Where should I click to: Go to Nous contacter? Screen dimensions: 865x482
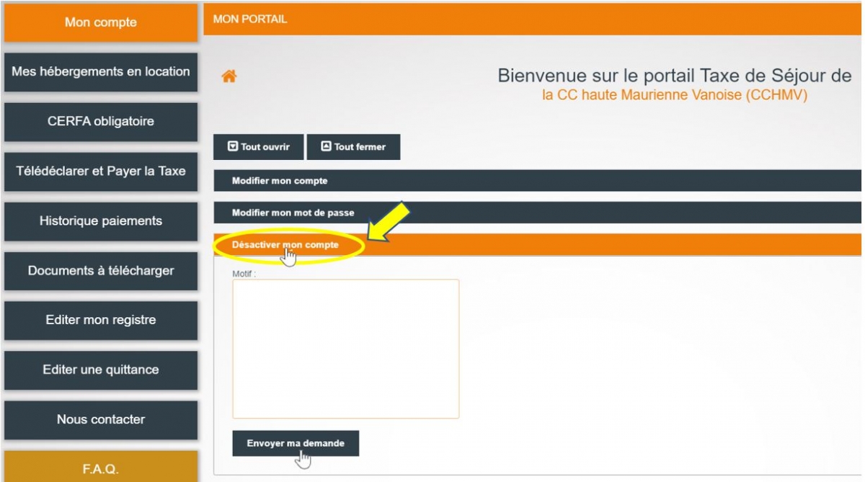point(101,420)
